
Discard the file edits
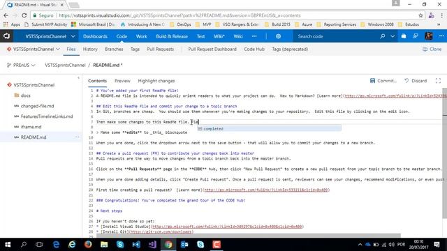pos(416,81)
